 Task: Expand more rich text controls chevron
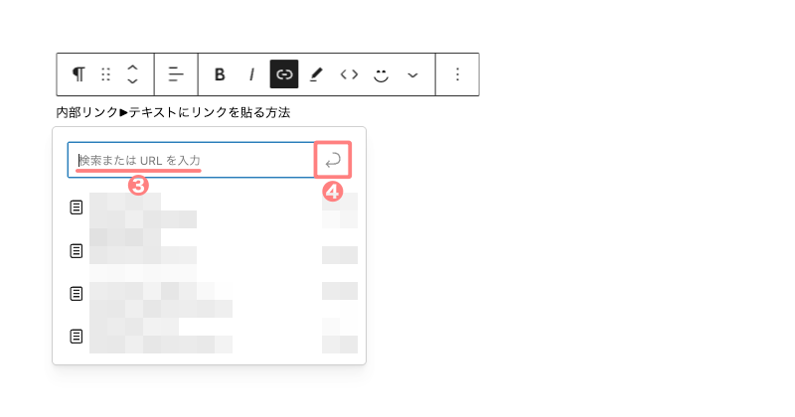[x=412, y=75]
